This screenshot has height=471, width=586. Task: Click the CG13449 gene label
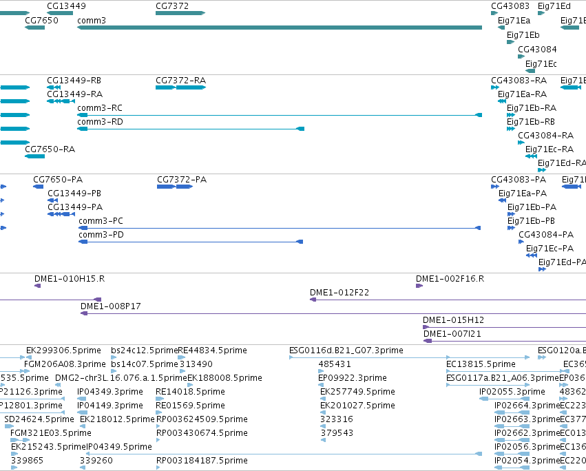[x=66, y=6]
